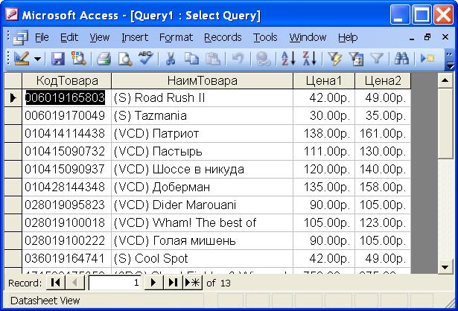Open the View menu
458x311 pixels.
(x=99, y=37)
